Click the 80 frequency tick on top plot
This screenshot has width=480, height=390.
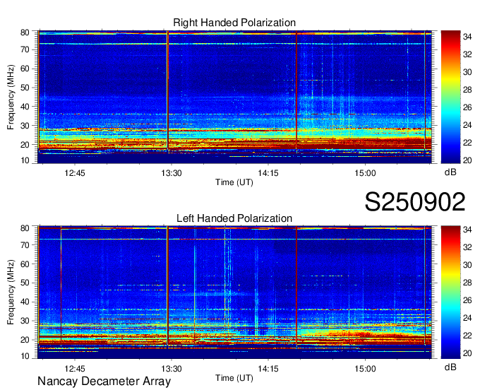[x=25, y=32]
